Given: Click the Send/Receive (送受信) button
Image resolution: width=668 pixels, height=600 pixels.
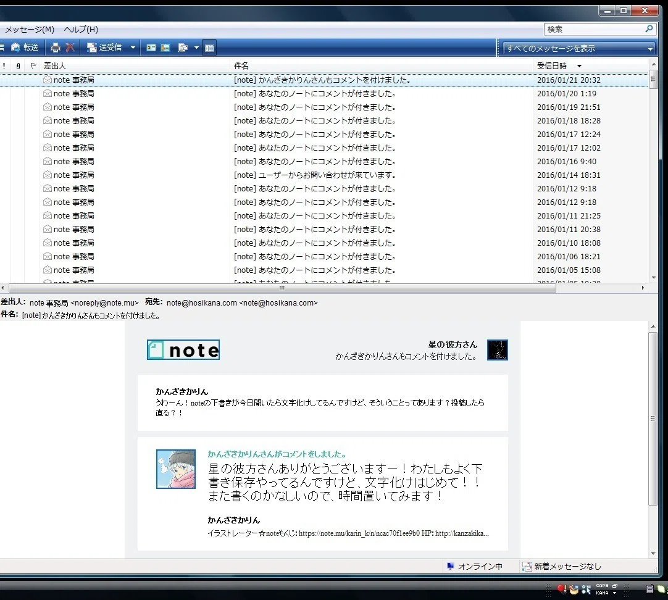Looking at the screenshot, I should pyautogui.click(x=105, y=48).
